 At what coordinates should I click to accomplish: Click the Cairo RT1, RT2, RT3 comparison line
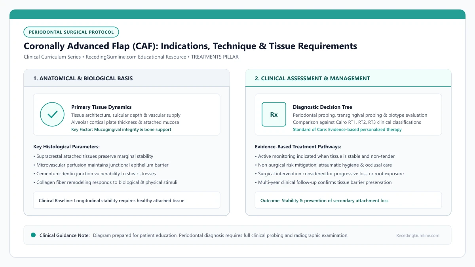pyautogui.click(x=357, y=122)
